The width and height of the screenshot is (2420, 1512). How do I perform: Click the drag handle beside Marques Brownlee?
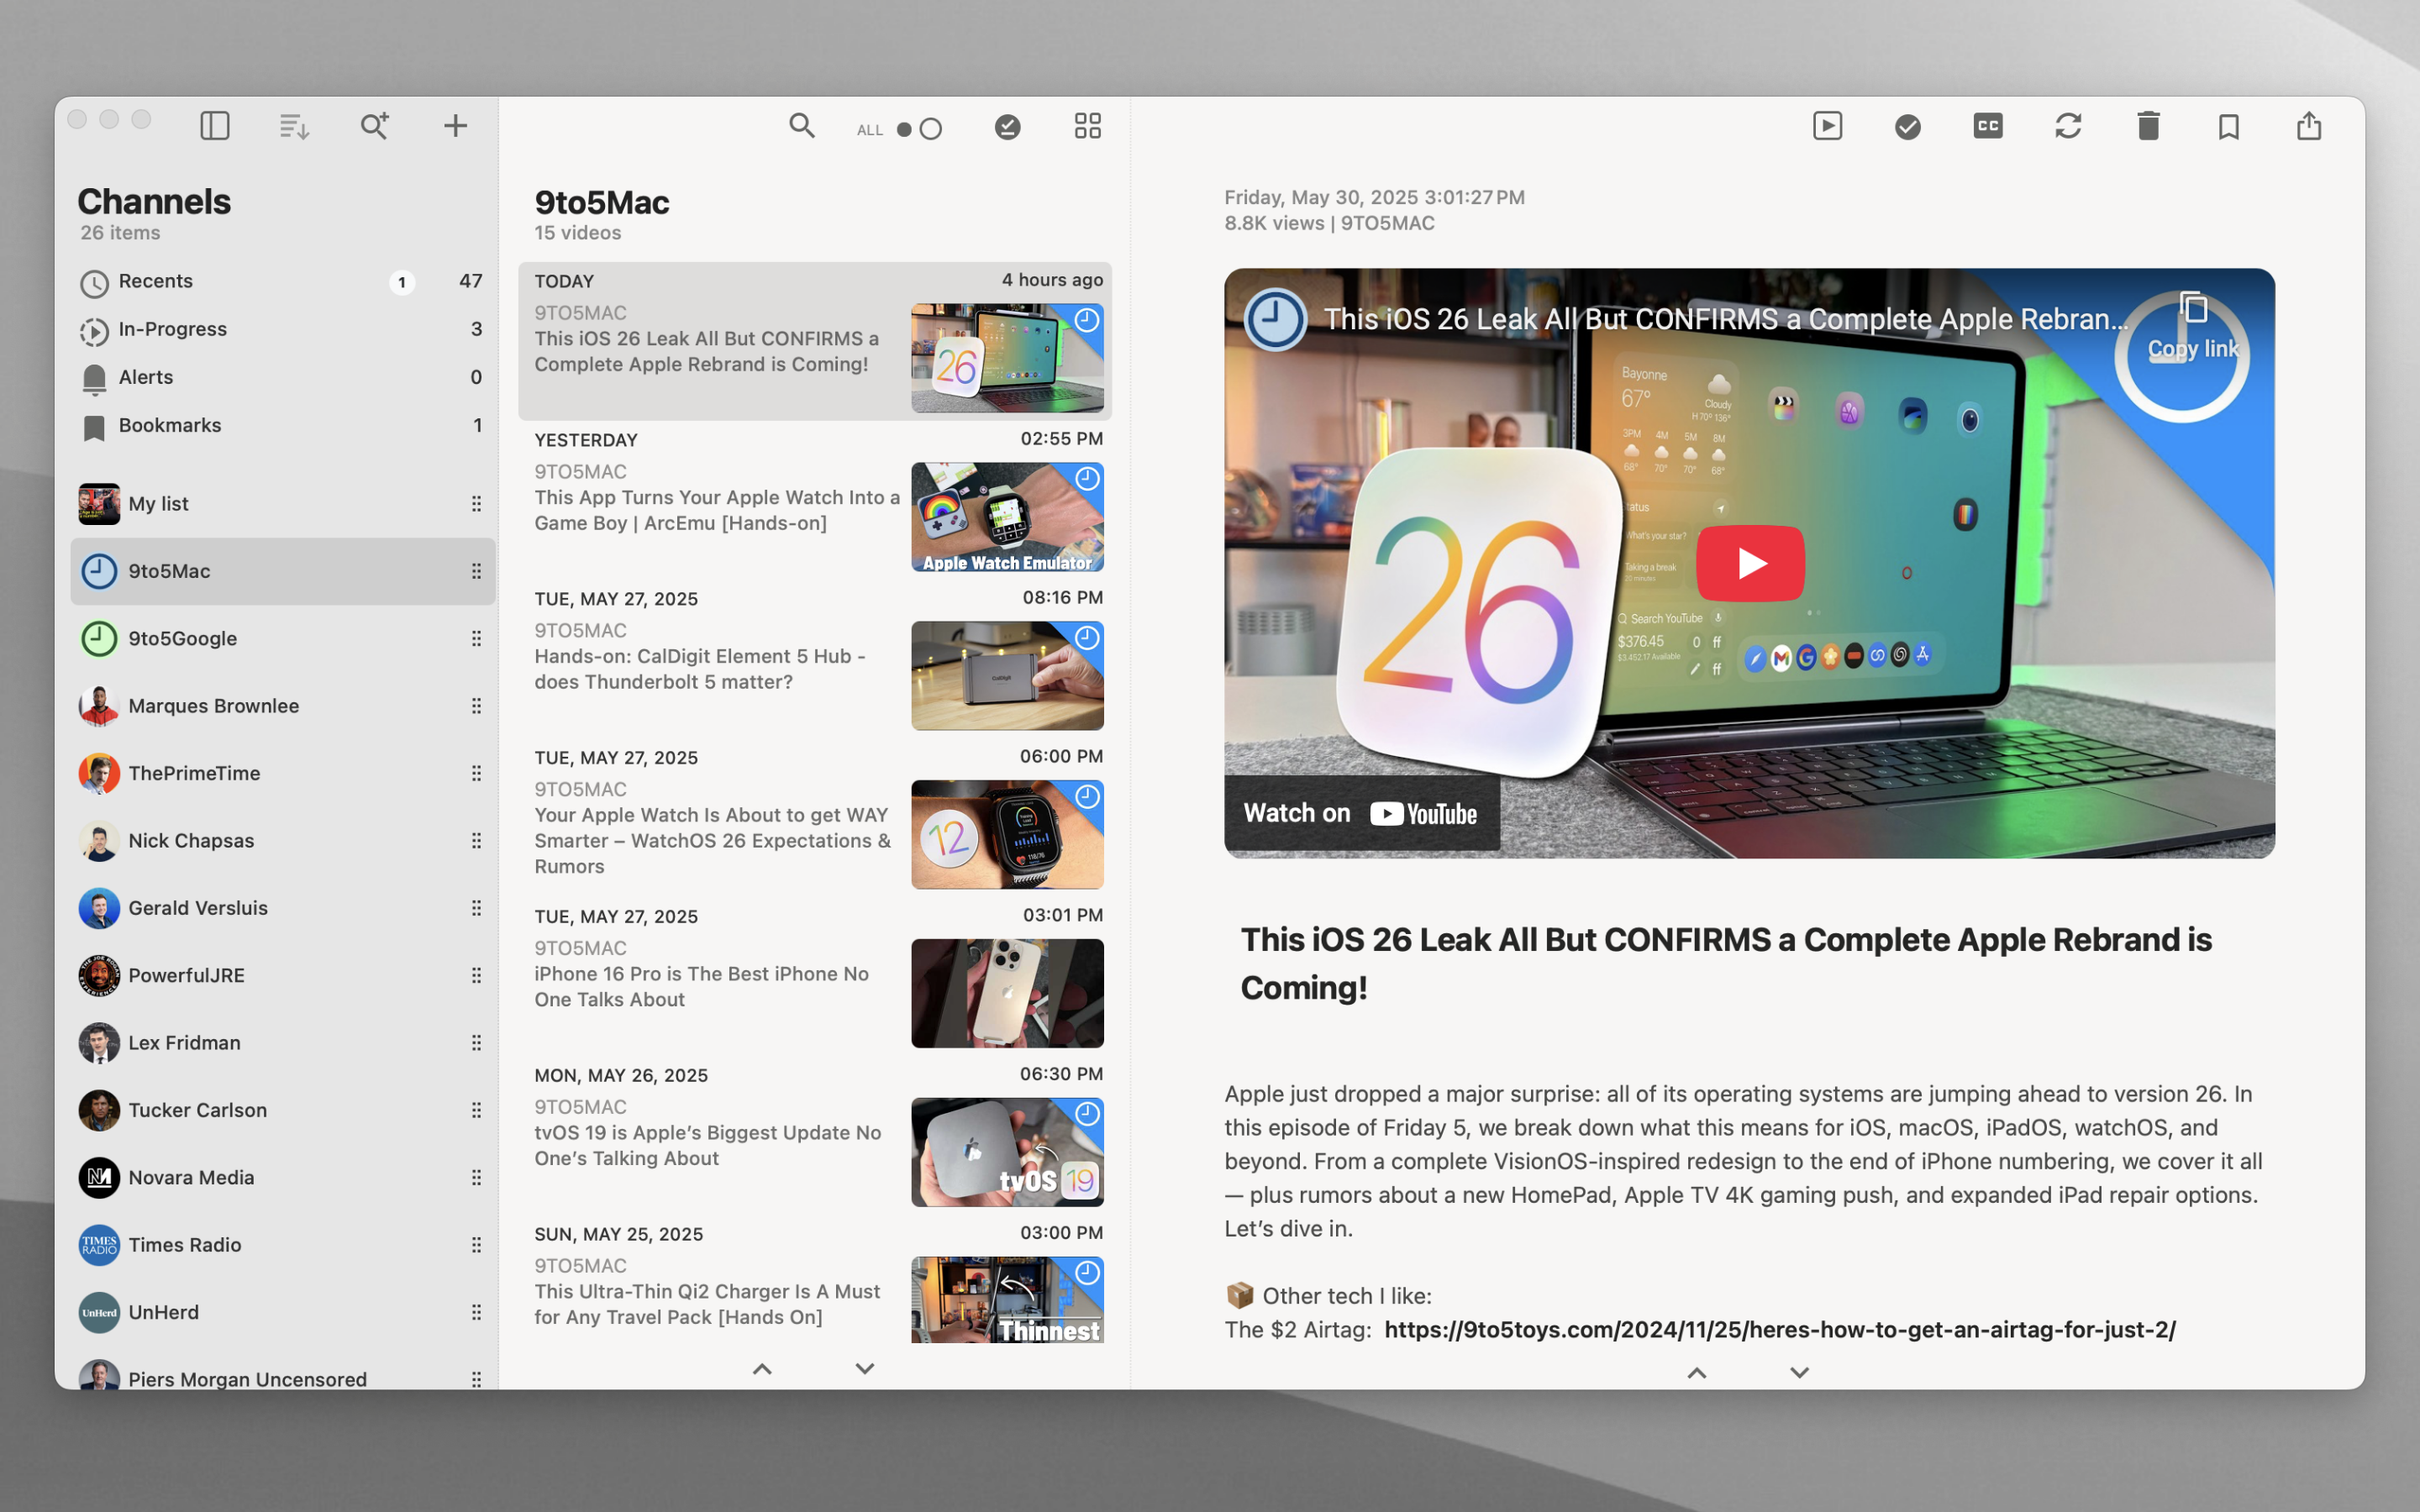[476, 706]
